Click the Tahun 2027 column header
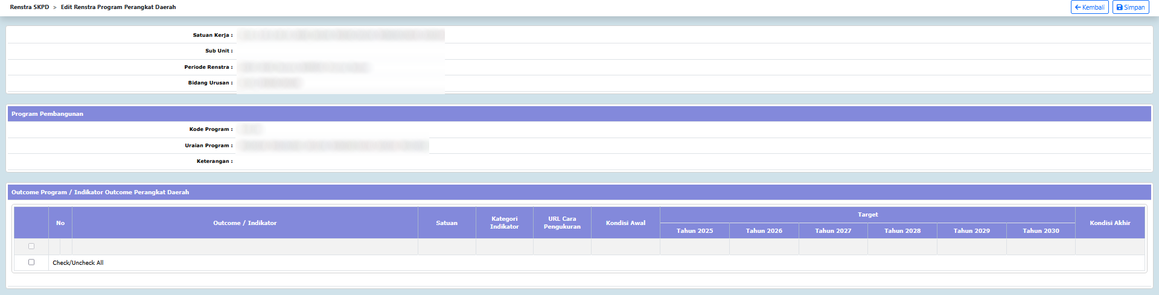 pos(833,230)
